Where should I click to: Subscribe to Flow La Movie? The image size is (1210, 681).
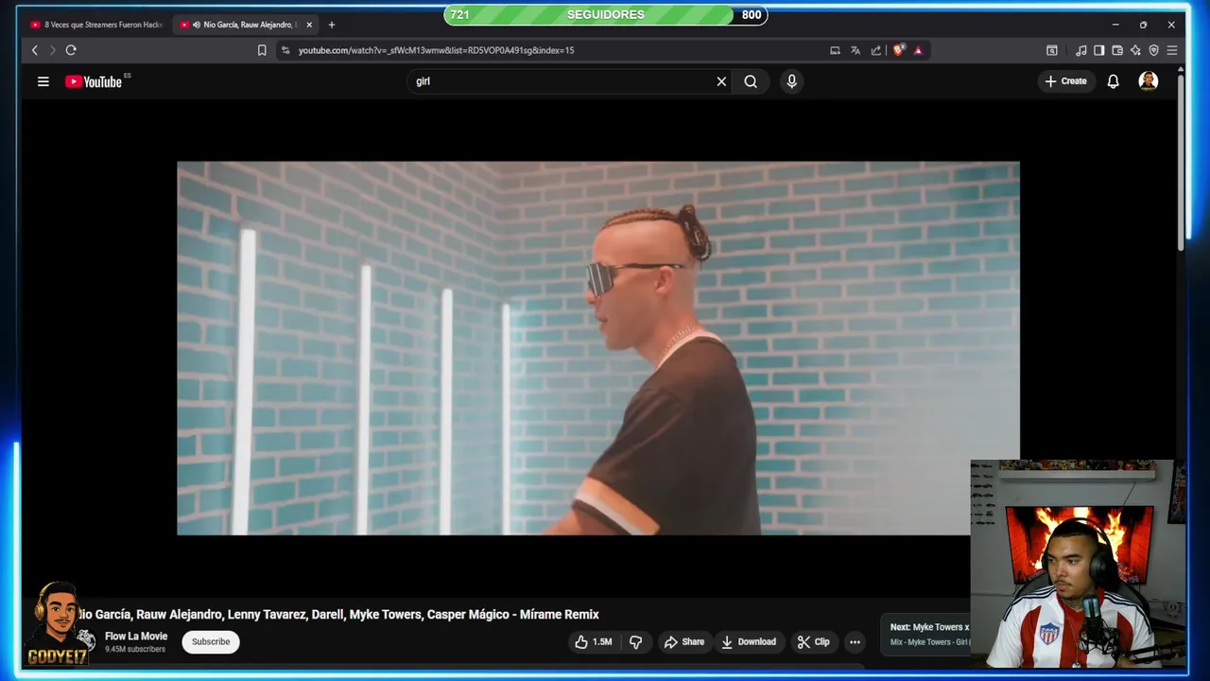click(211, 642)
